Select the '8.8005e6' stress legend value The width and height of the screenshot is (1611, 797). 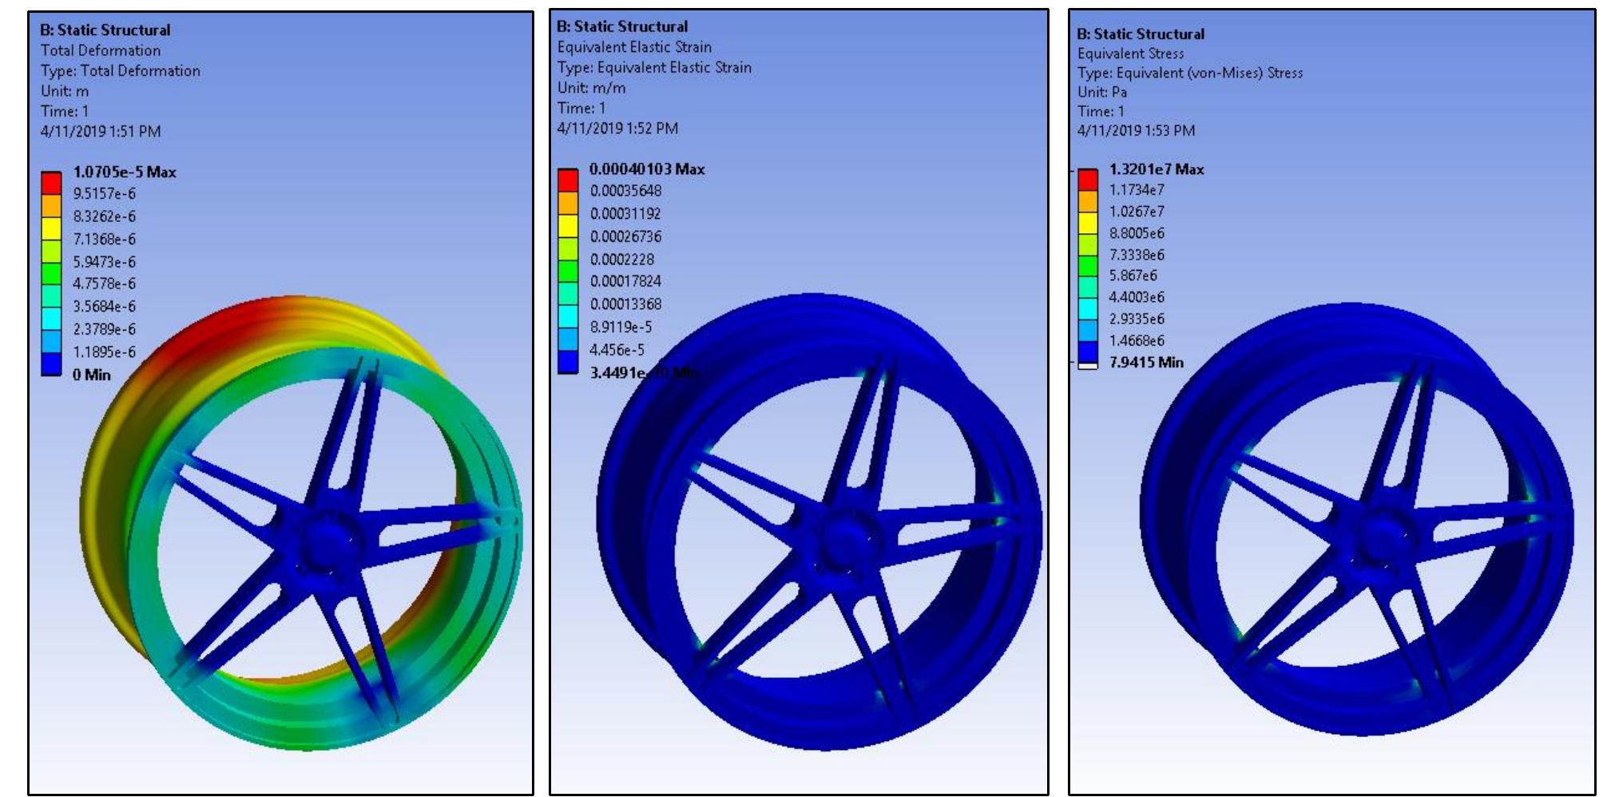(x=1137, y=232)
